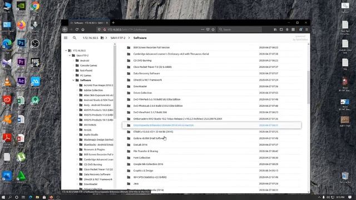The width and height of the screenshot is (356, 200).
Task: Click the Windows Start button
Action: click(3, 197)
